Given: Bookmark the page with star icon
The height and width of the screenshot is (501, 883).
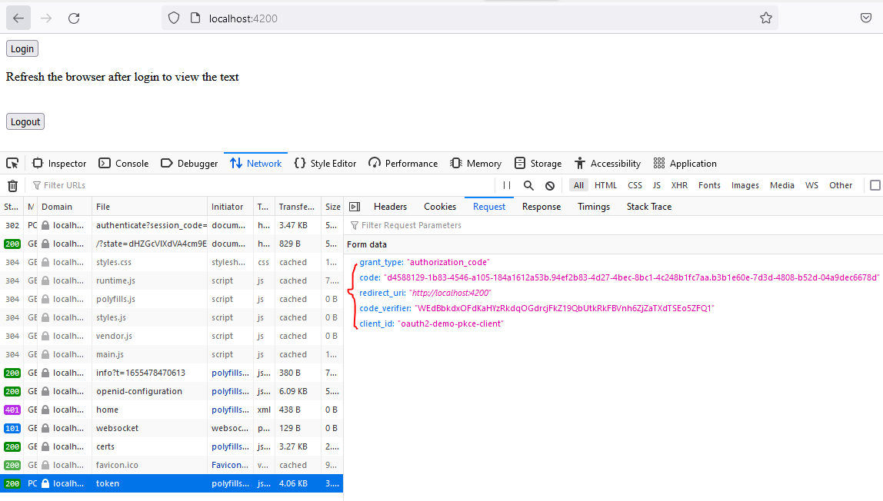Looking at the screenshot, I should [x=765, y=17].
